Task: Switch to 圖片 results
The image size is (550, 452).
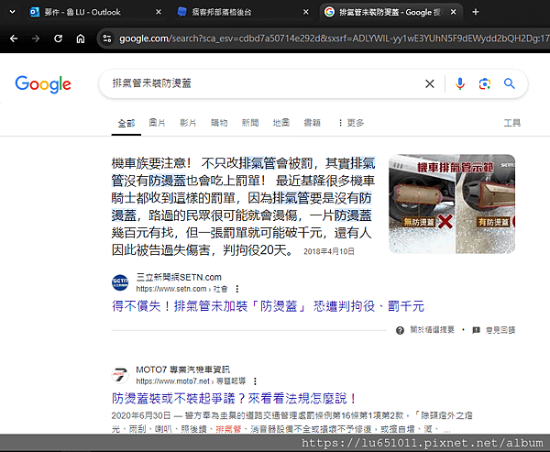Action: 157,123
